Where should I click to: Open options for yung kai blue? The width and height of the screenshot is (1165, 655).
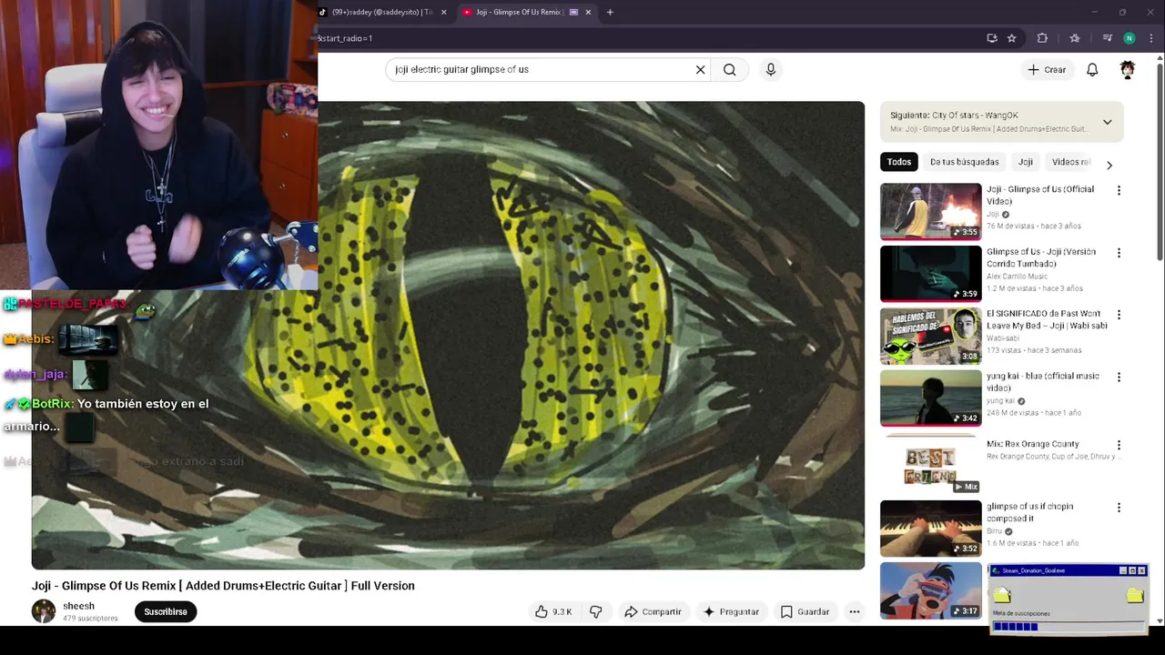pyautogui.click(x=1119, y=377)
